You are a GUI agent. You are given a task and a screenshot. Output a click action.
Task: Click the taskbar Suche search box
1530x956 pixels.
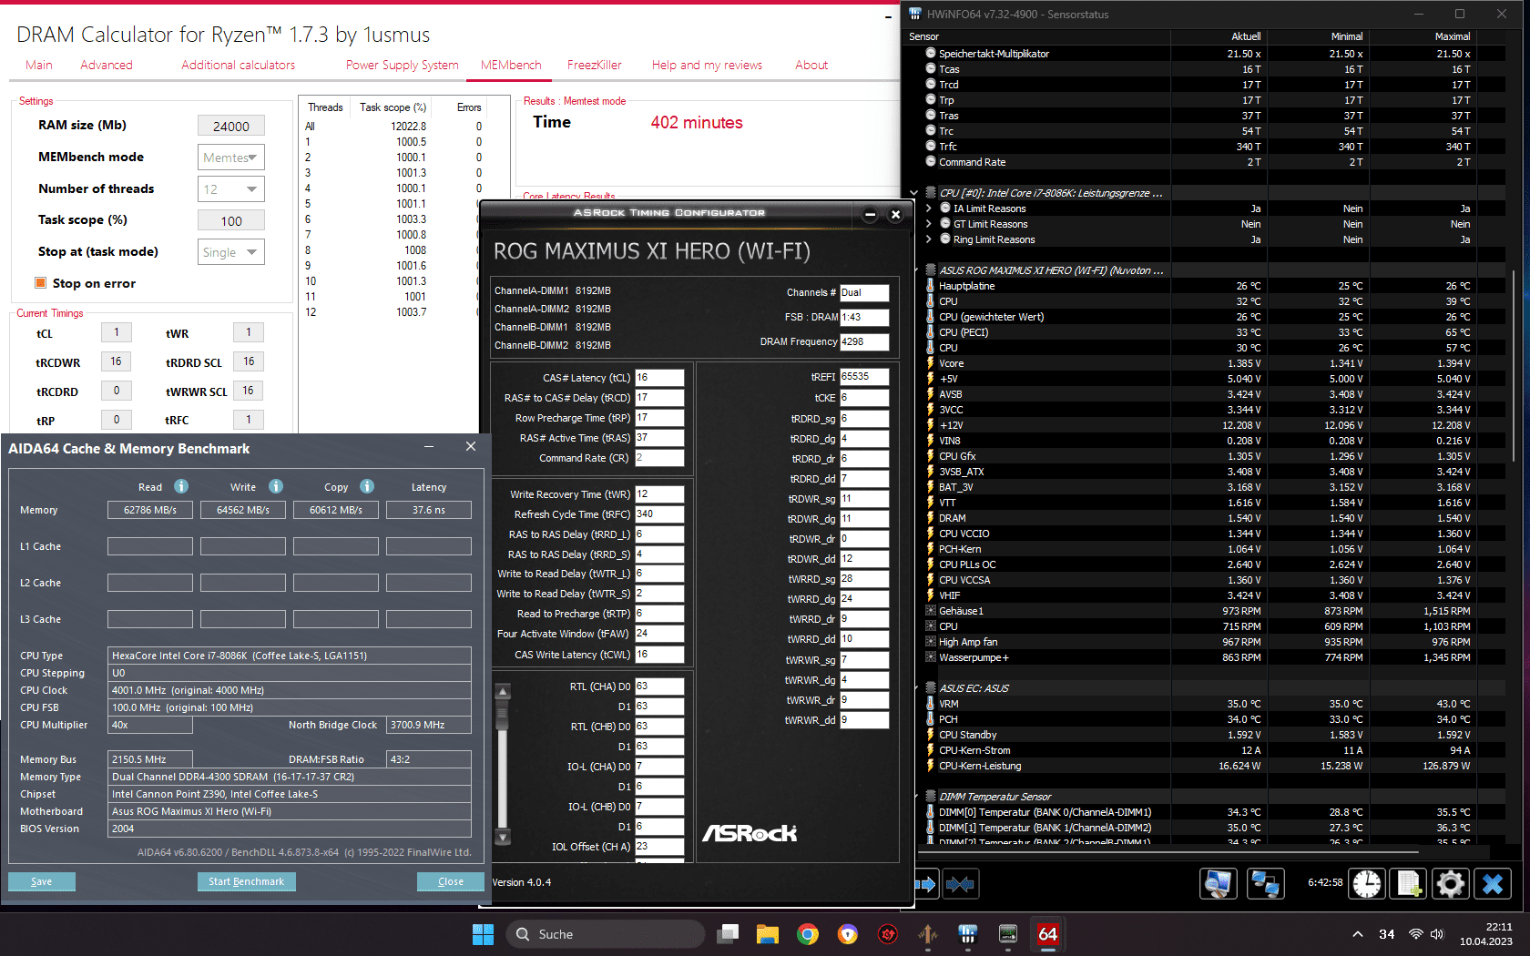(606, 934)
